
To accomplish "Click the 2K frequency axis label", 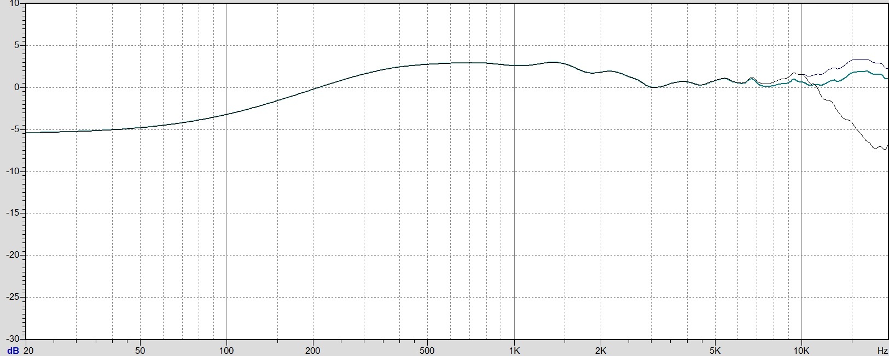I will [601, 351].
